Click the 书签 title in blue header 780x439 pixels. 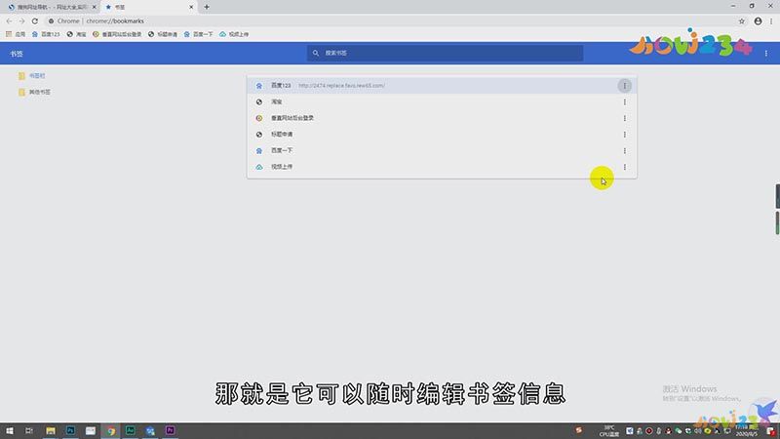click(17, 54)
